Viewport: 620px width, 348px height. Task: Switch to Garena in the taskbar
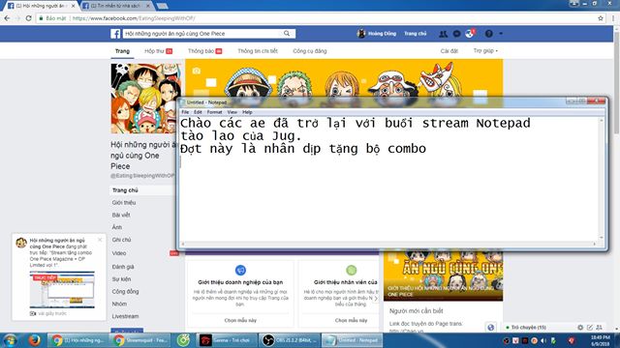tap(226, 340)
